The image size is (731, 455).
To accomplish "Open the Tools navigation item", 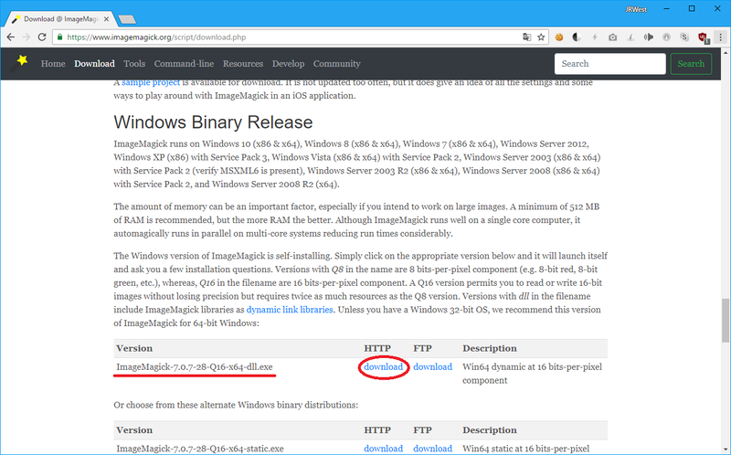I will pyautogui.click(x=134, y=64).
